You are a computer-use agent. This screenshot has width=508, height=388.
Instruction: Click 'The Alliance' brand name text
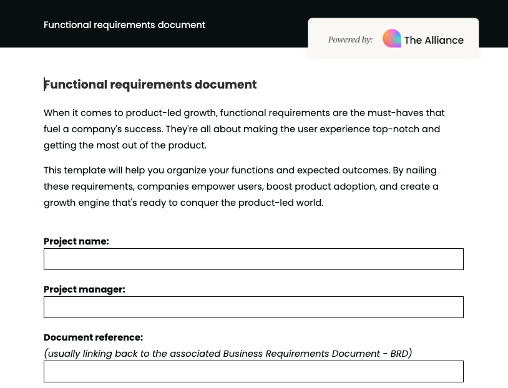click(x=434, y=40)
